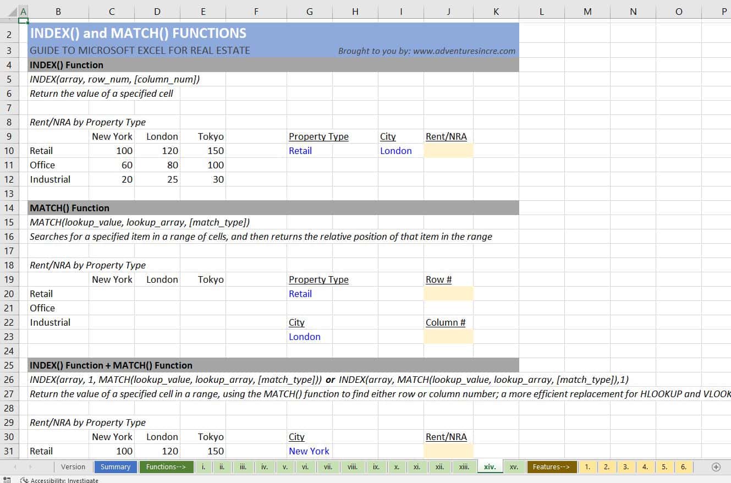Open the Functions--> sheet tab

(x=166, y=466)
